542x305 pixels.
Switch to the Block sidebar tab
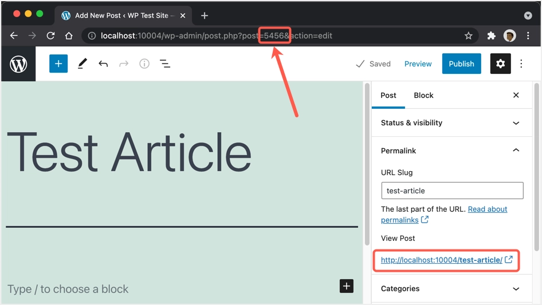click(423, 96)
